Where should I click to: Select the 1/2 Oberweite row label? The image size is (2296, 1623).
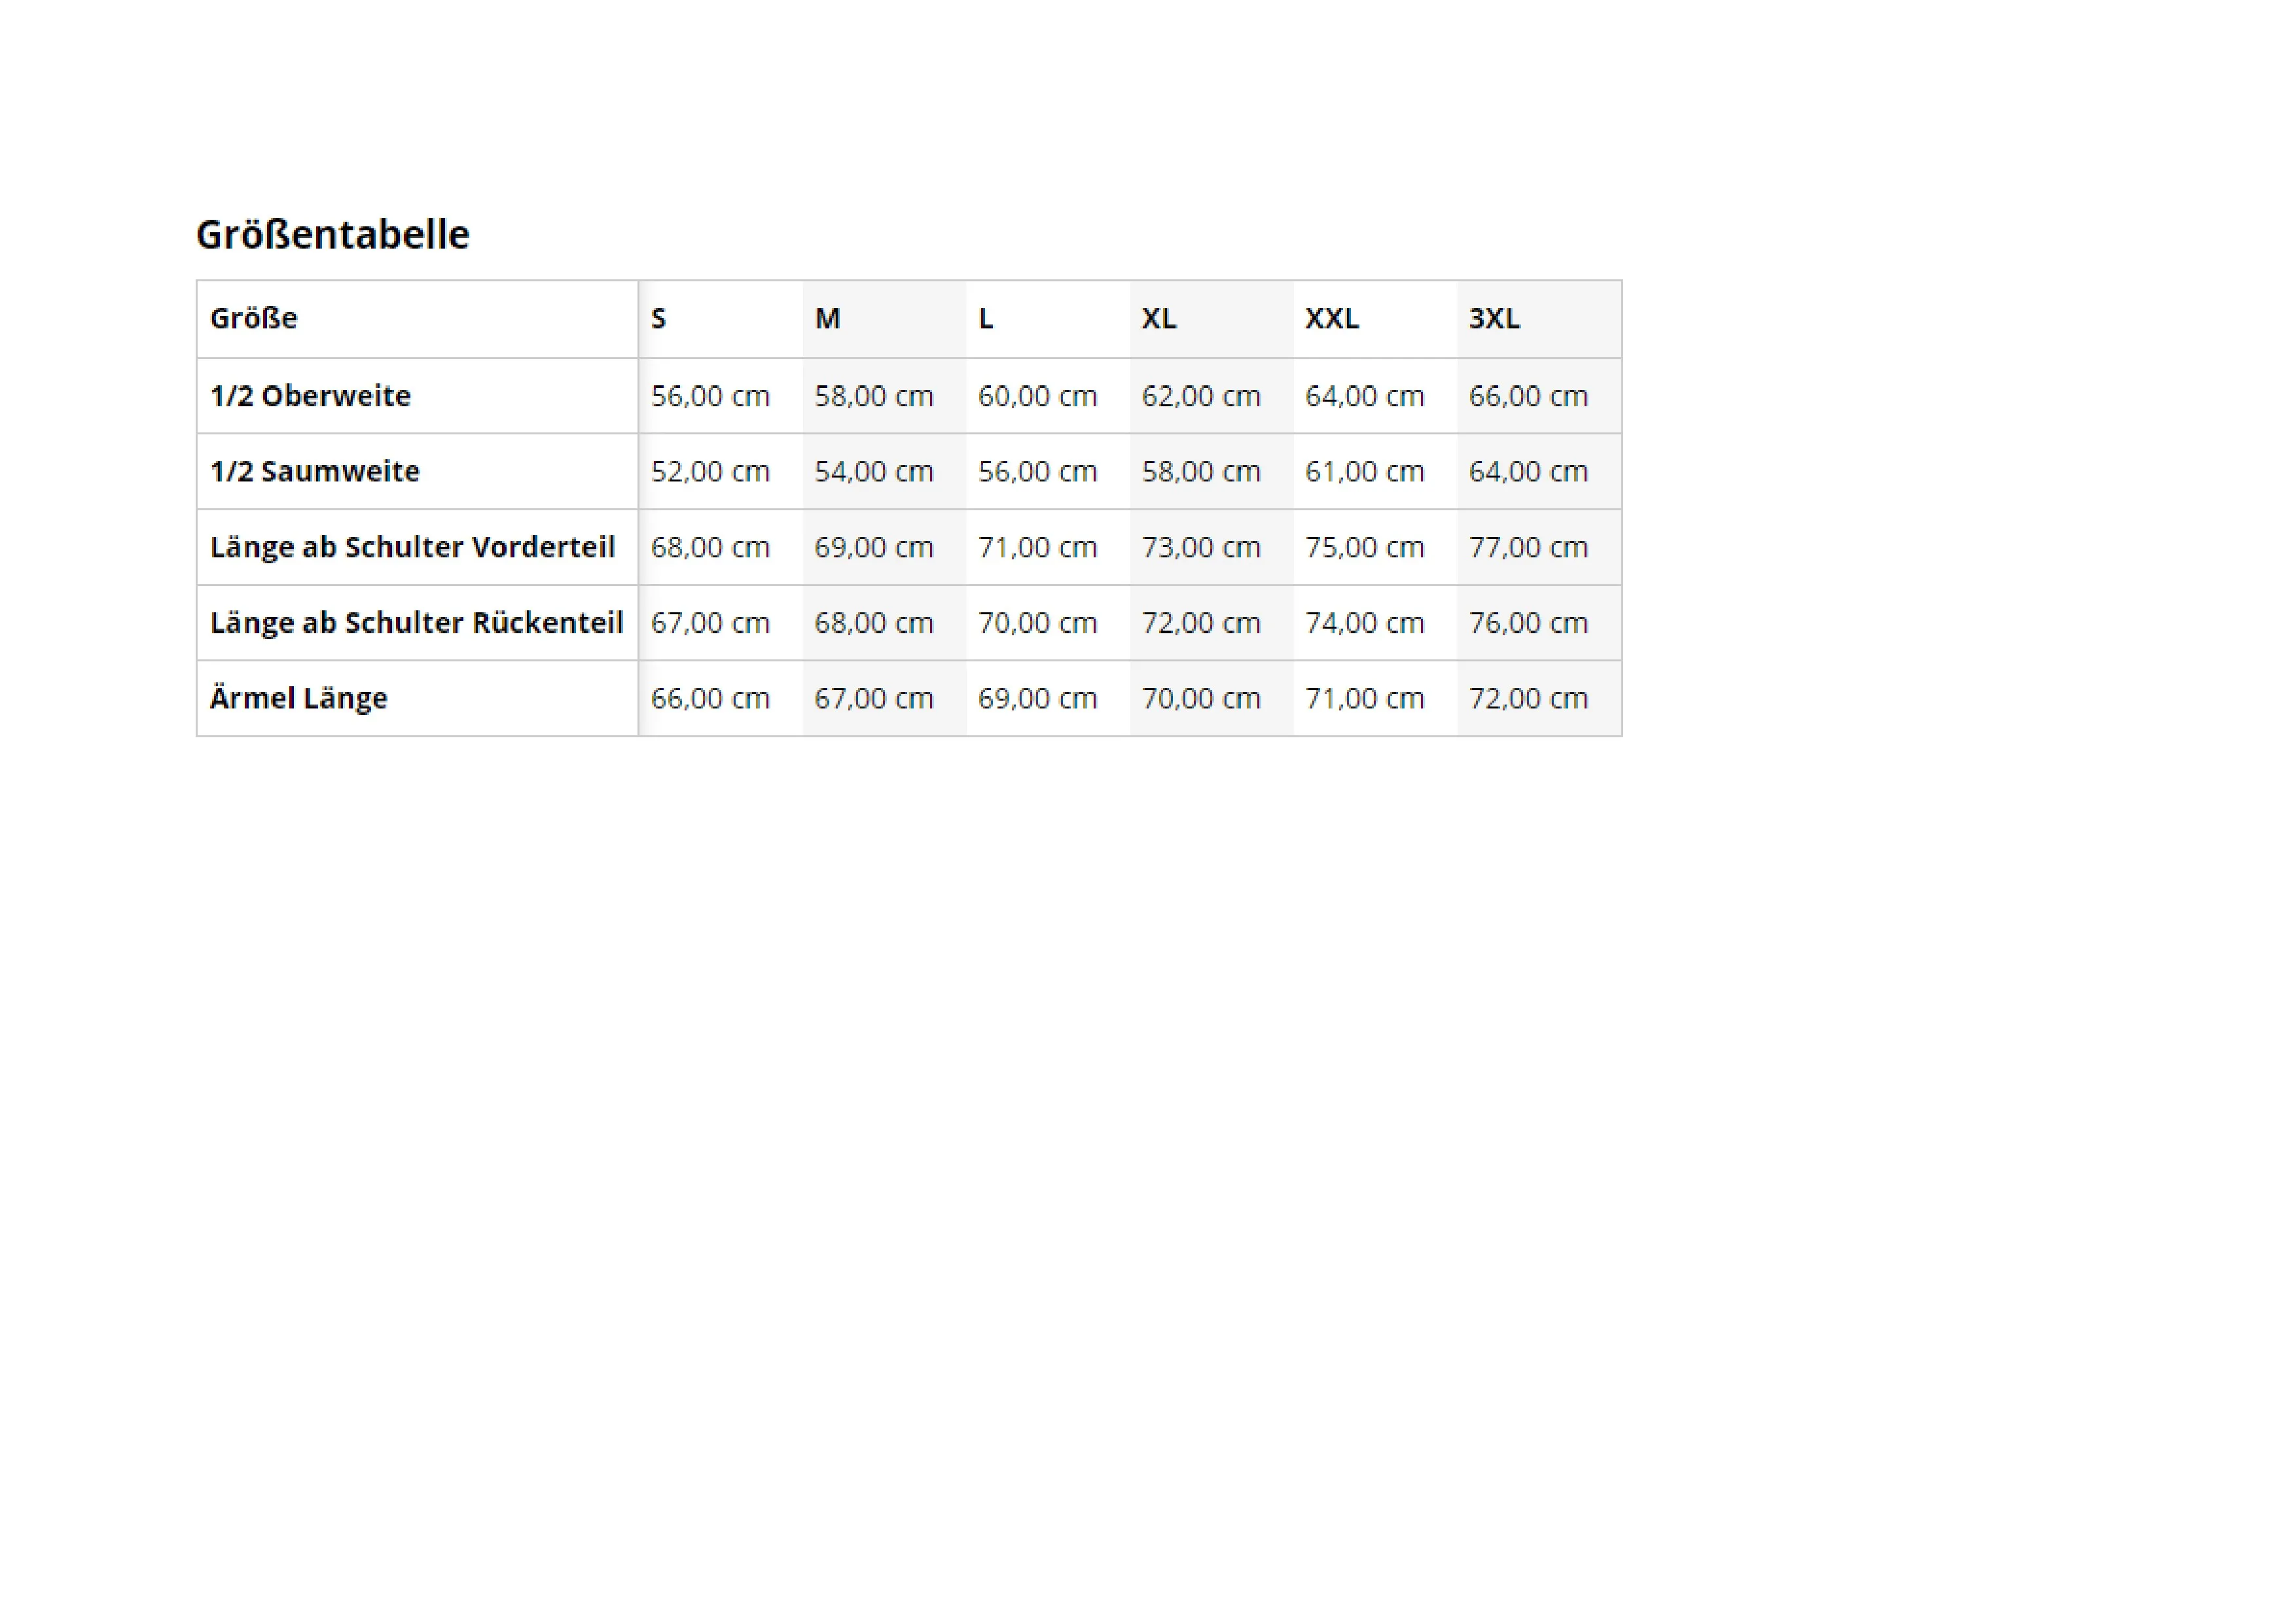[310, 396]
